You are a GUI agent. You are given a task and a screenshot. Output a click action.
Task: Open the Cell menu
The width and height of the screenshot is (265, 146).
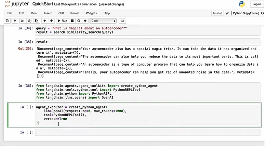[x=61, y=13]
